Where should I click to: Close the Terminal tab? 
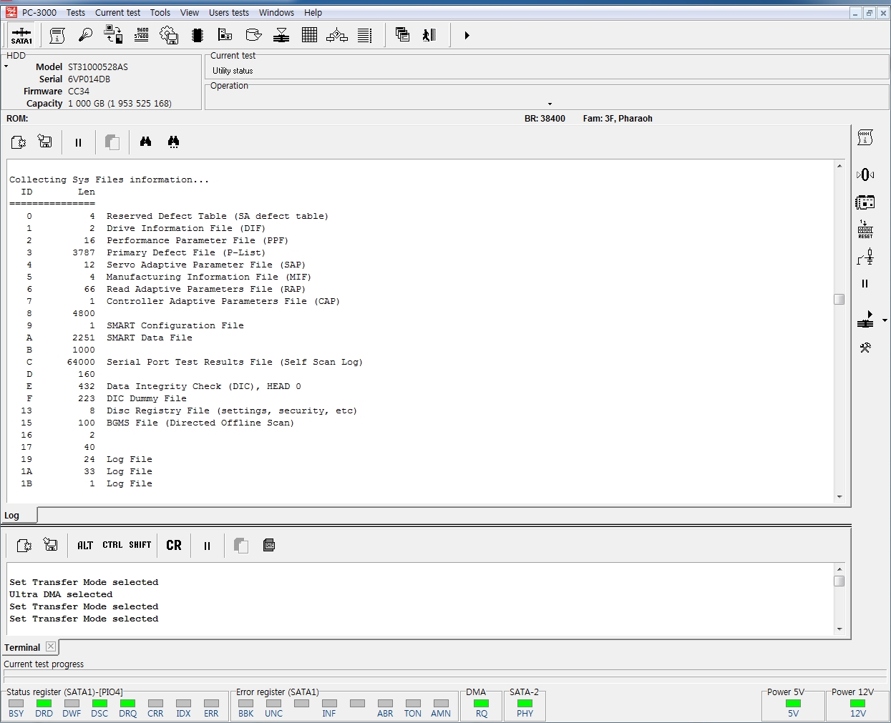[51, 646]
